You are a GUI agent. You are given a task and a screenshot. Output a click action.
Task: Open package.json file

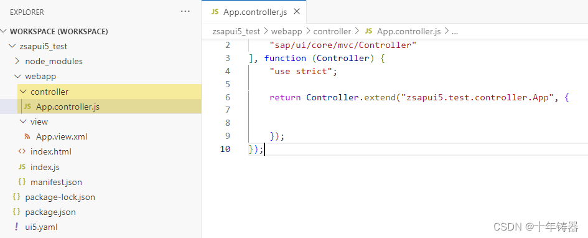coord(50,212)
